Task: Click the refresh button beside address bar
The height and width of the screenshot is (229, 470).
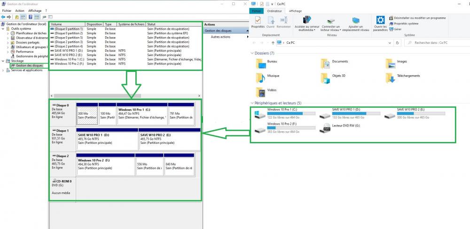Action: pos(398,43)
